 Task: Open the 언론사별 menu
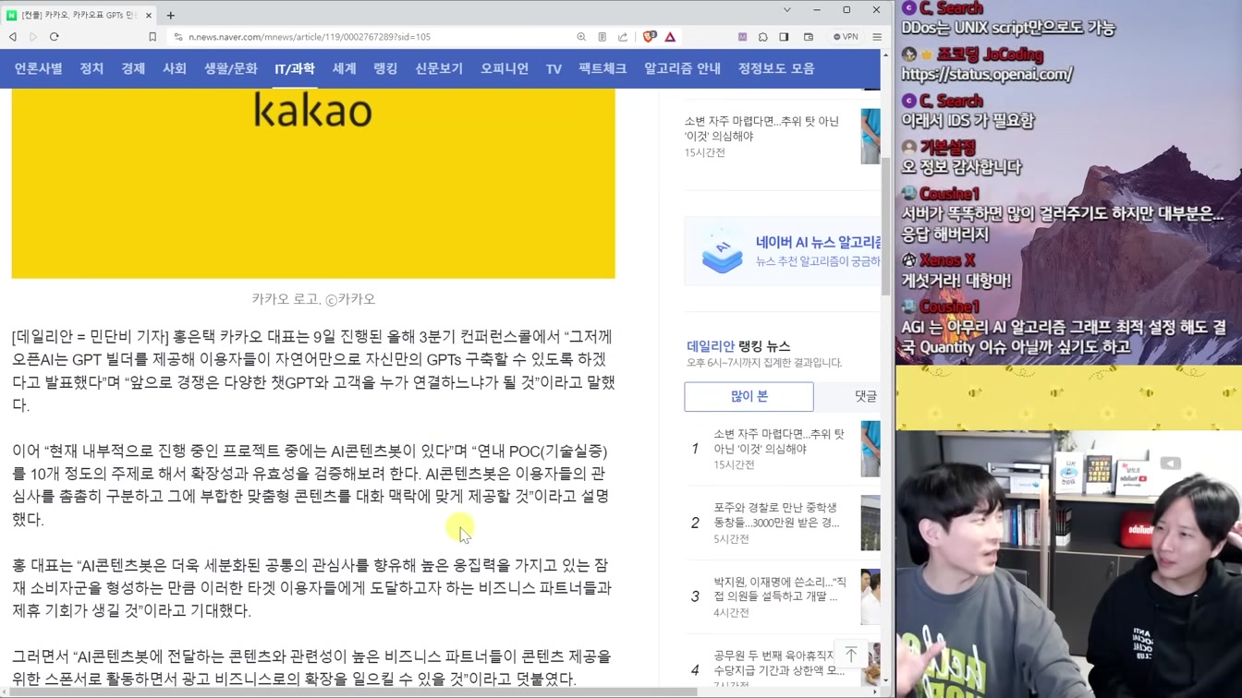(x=39, y=69)
